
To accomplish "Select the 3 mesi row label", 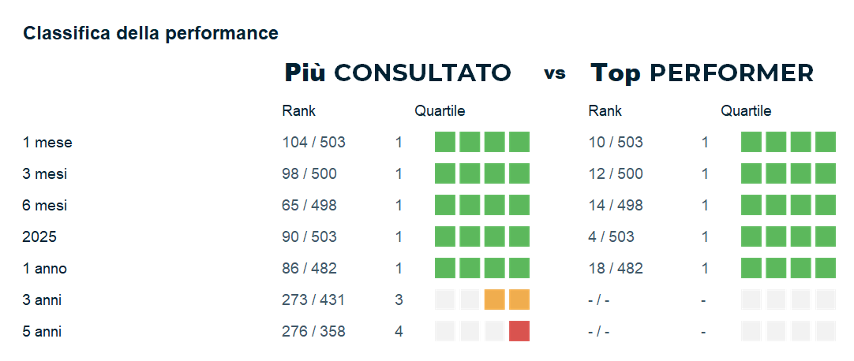I will click(46, 174).
